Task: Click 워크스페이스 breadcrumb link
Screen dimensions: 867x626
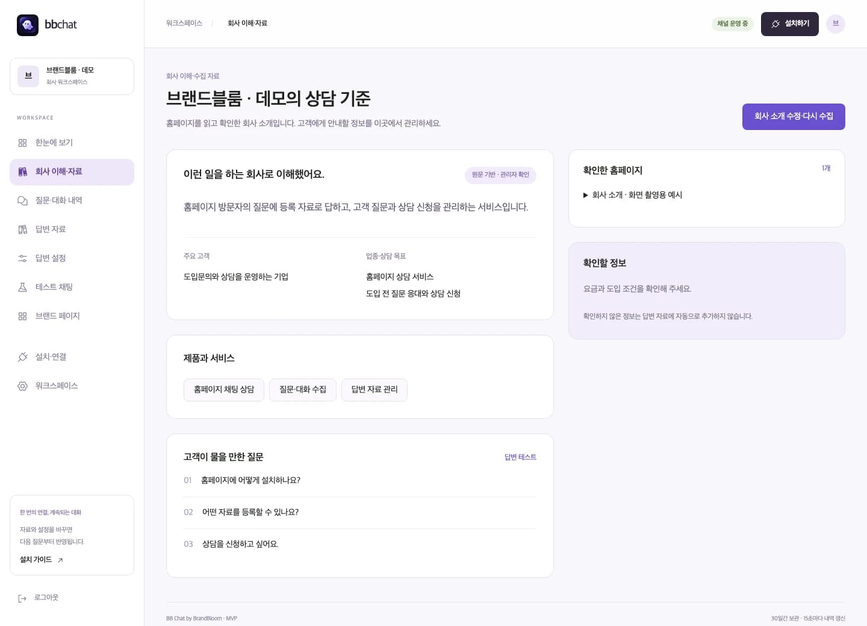Action: point(184,23)
